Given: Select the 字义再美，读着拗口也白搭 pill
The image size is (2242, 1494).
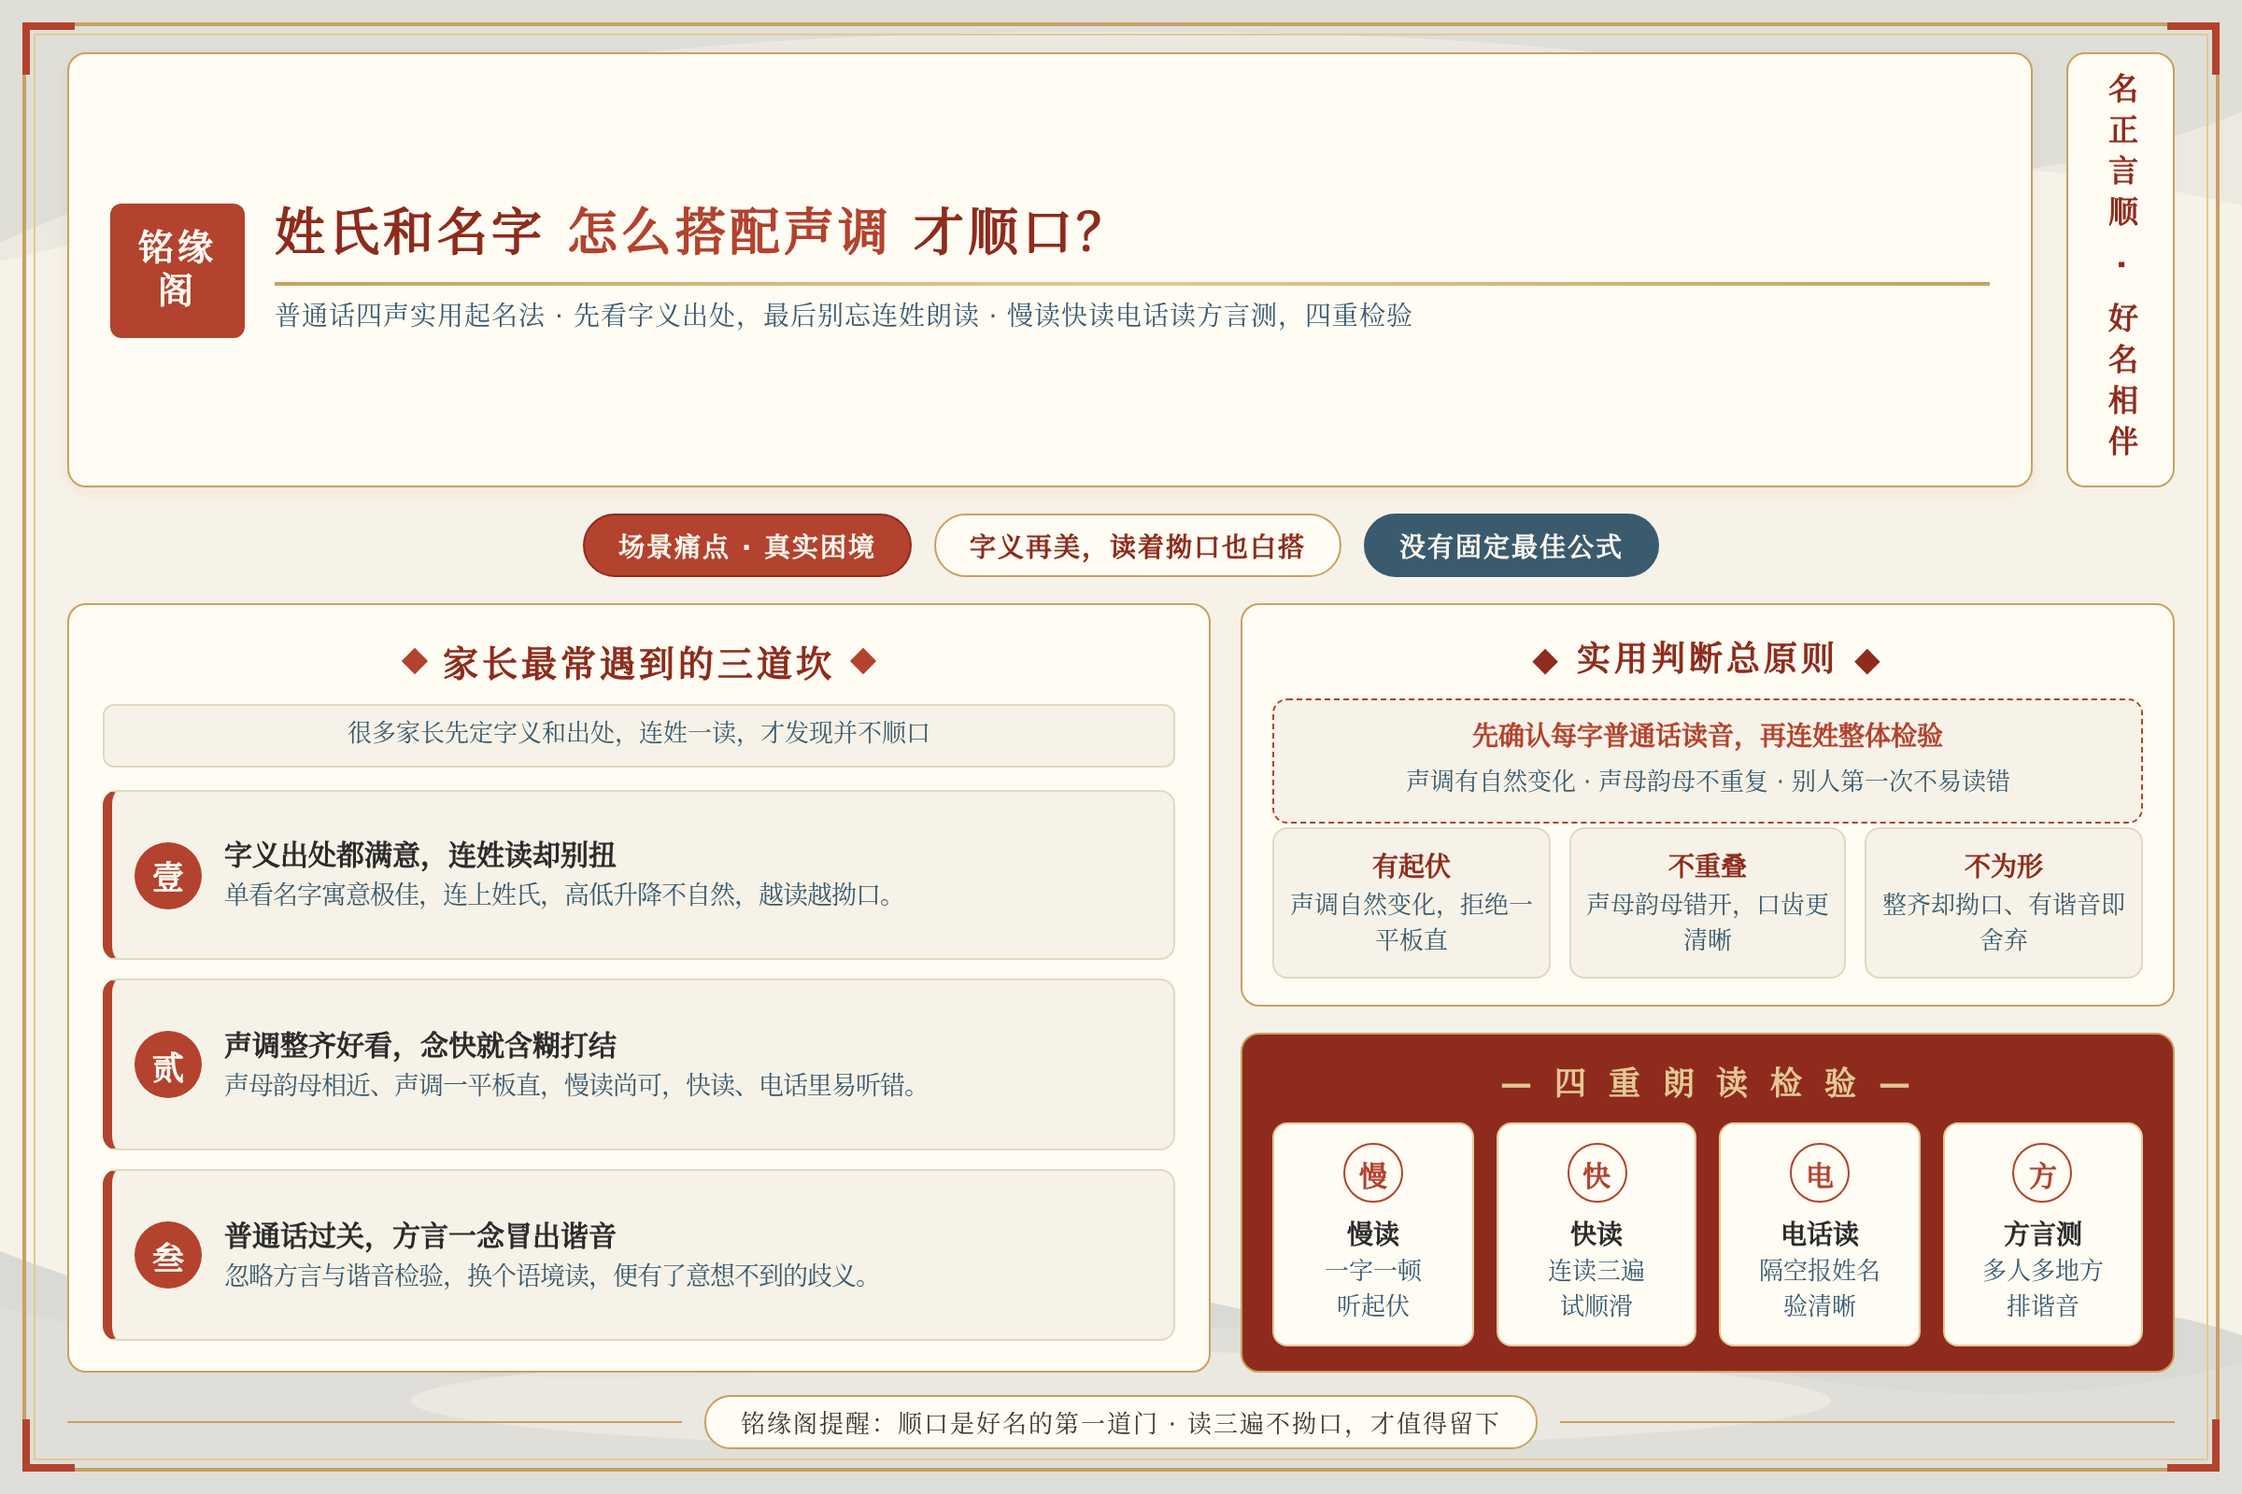Looking at the screenshot, I should 1137,546.
